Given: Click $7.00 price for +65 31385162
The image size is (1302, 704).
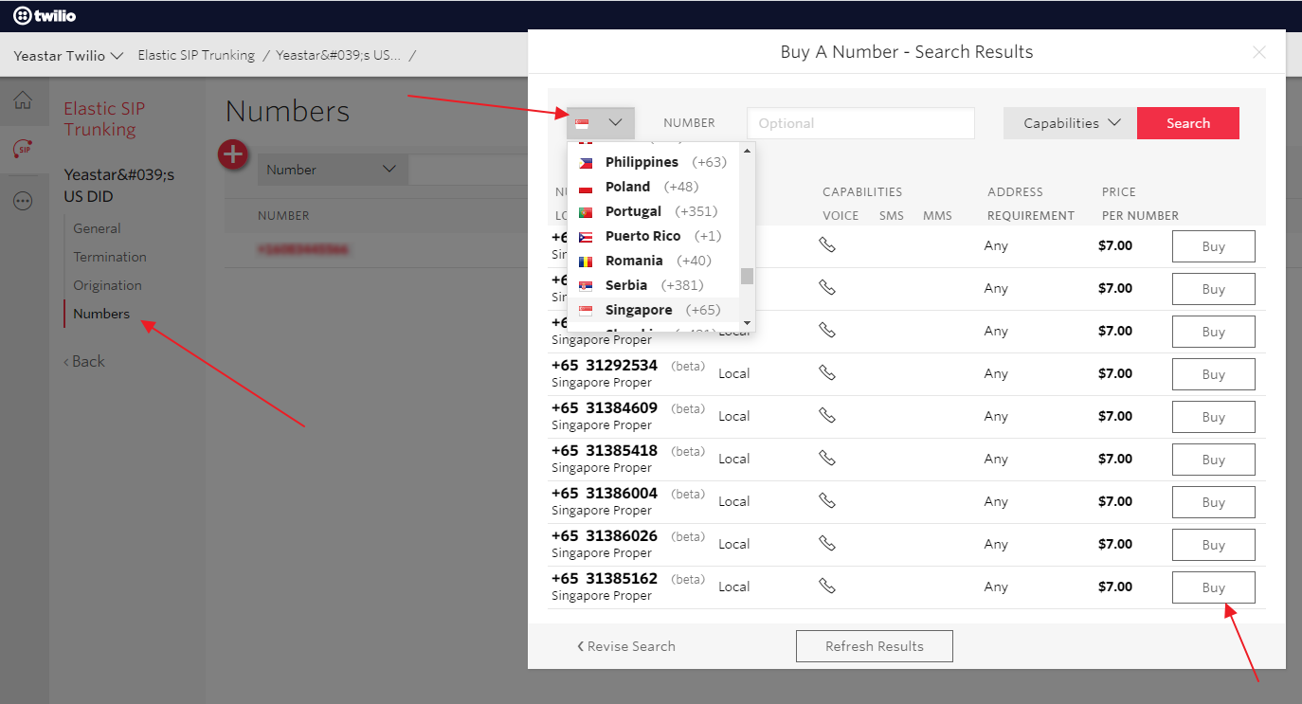Looking at the screenshot, I should pyautogui.click(x=1115, y=587).
